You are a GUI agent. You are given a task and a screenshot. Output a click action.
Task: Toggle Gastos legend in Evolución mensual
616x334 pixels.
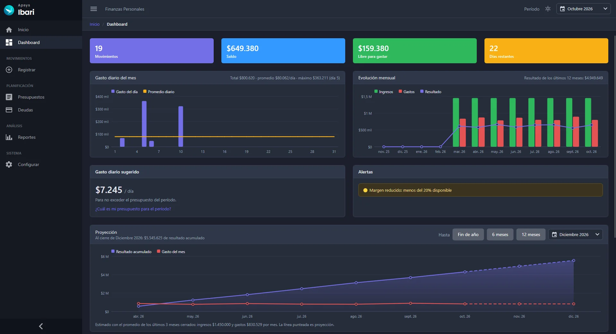pyautogui.click(x=406, y=92)
